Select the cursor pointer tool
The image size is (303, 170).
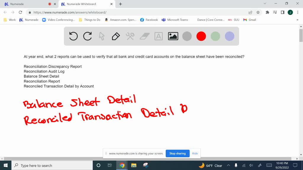[101, 36]
